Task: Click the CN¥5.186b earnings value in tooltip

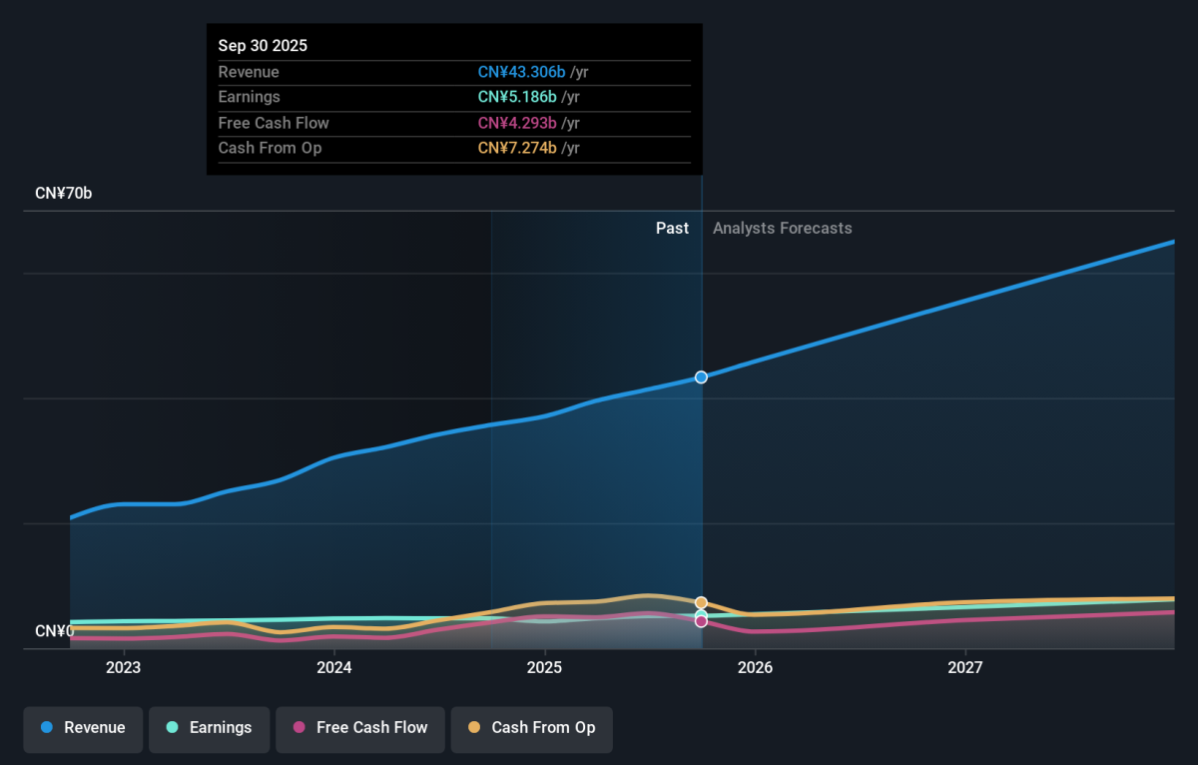Action: coord(517,97)
